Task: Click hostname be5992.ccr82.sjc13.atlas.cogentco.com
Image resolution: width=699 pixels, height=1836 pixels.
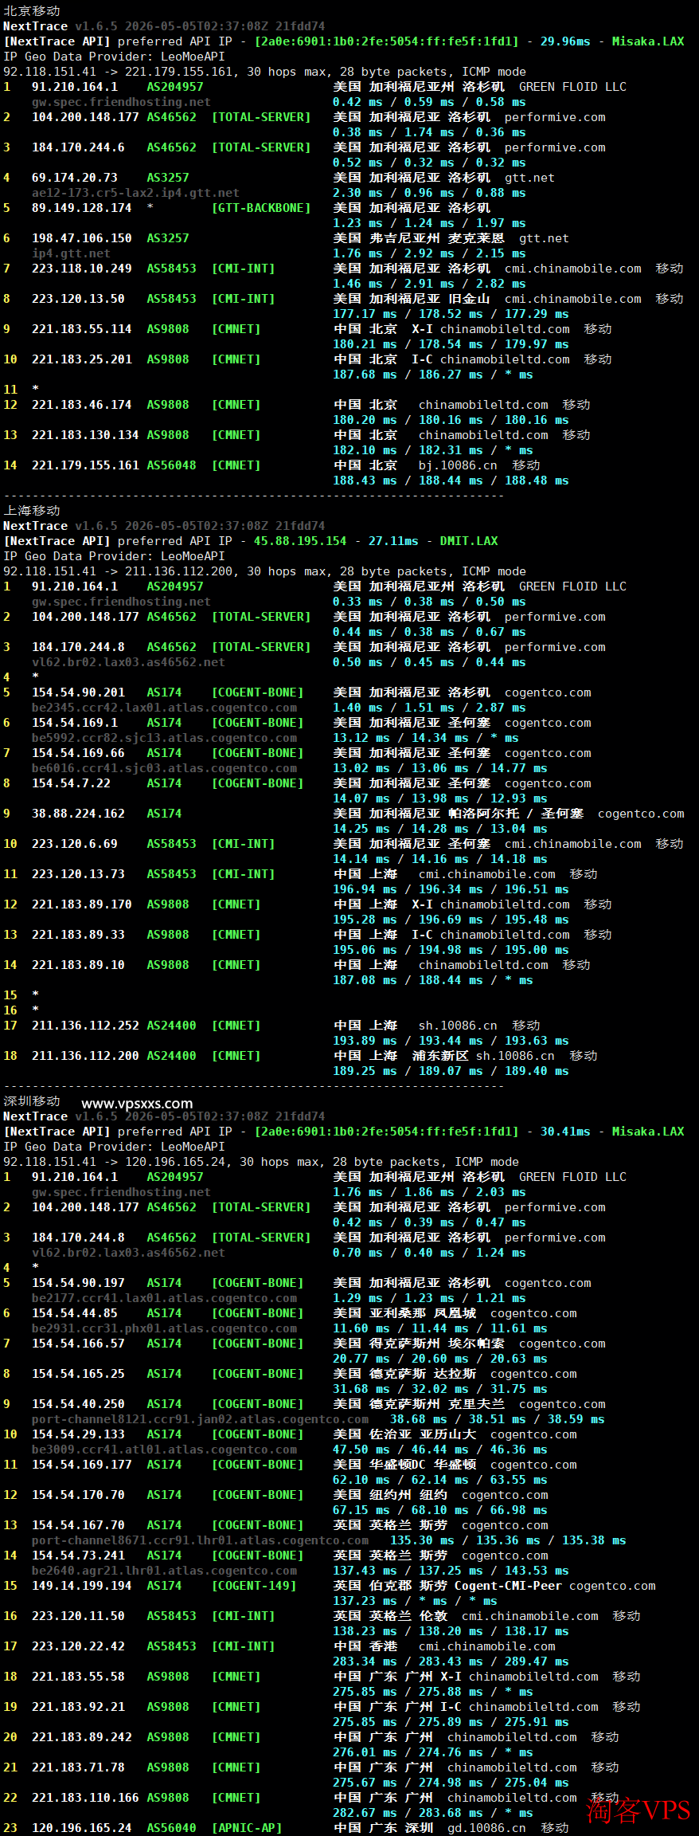Action: 164,738
